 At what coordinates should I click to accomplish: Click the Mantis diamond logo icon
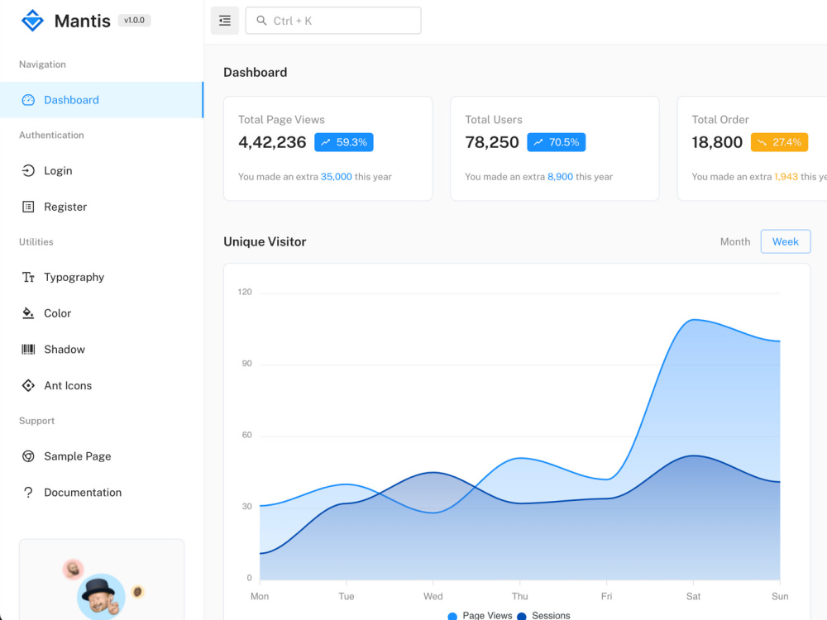[32, 21]
